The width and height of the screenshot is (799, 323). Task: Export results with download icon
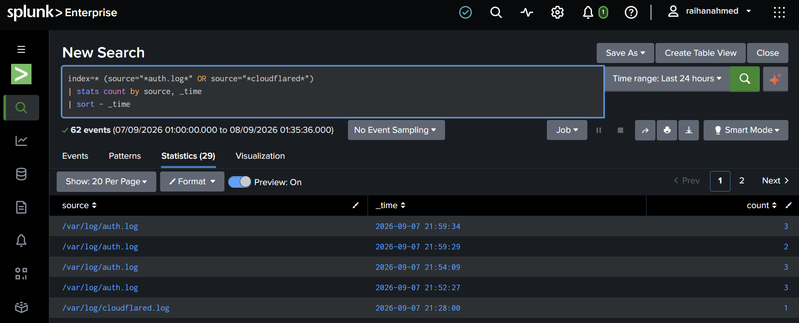point(689,130)
